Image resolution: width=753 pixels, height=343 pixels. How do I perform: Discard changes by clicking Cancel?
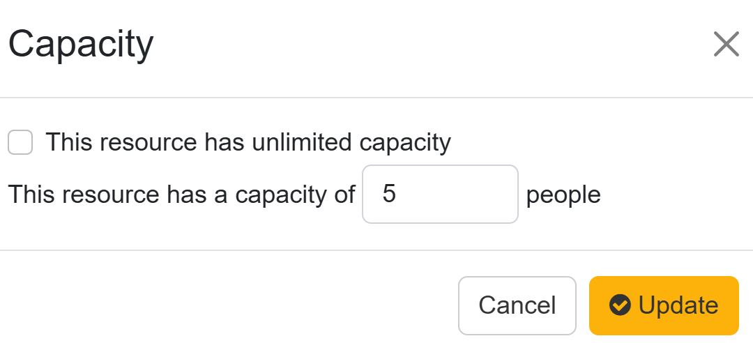517,305
